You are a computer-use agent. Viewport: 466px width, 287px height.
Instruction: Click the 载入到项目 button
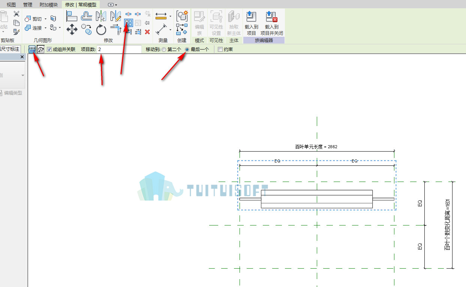tap(252, 23)
